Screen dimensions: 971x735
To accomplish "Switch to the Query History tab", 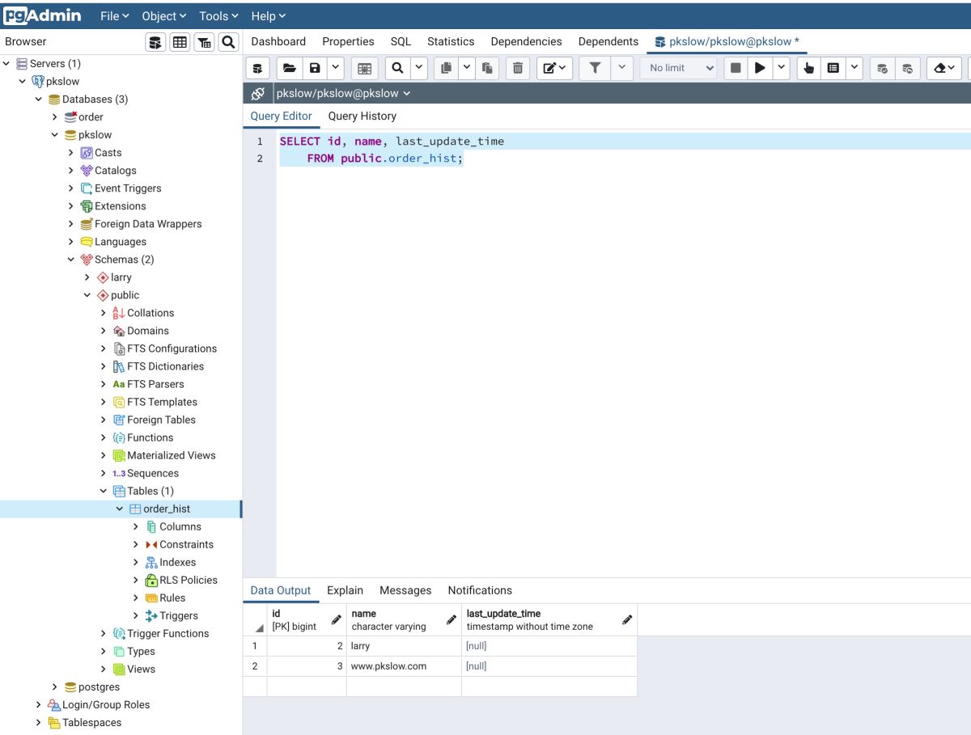I will (x=362, y=116).
